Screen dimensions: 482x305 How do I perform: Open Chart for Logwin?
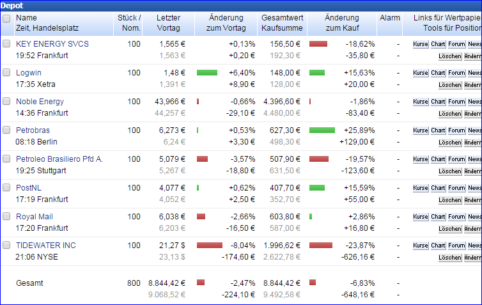pyautogui.click(x=438, y=73)
